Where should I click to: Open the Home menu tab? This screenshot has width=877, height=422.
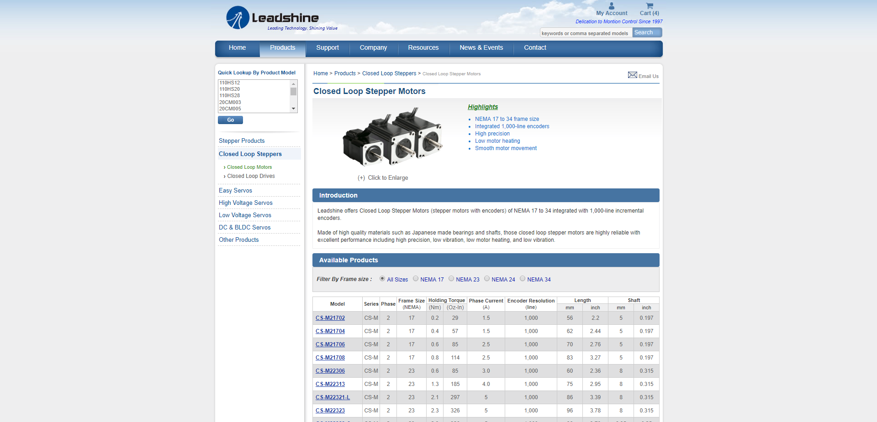click(237, 48)
